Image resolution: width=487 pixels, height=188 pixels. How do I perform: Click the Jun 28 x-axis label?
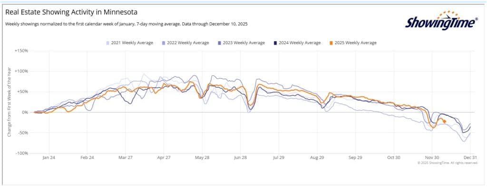(x=240, y=158)
